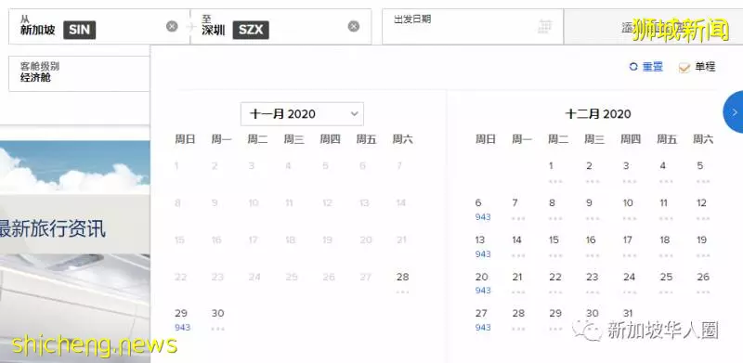Image resolution: width=743 pixels, height=363 pixels.
Task: Click the 出发日期 departure date field
Action: point(473,27)
